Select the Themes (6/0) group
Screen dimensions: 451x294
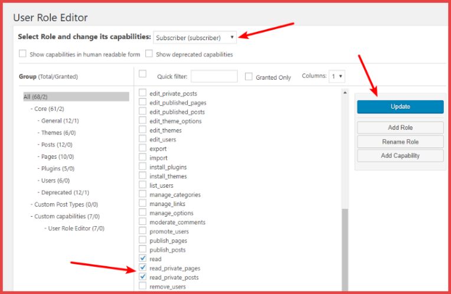click(x=58, y=133)
